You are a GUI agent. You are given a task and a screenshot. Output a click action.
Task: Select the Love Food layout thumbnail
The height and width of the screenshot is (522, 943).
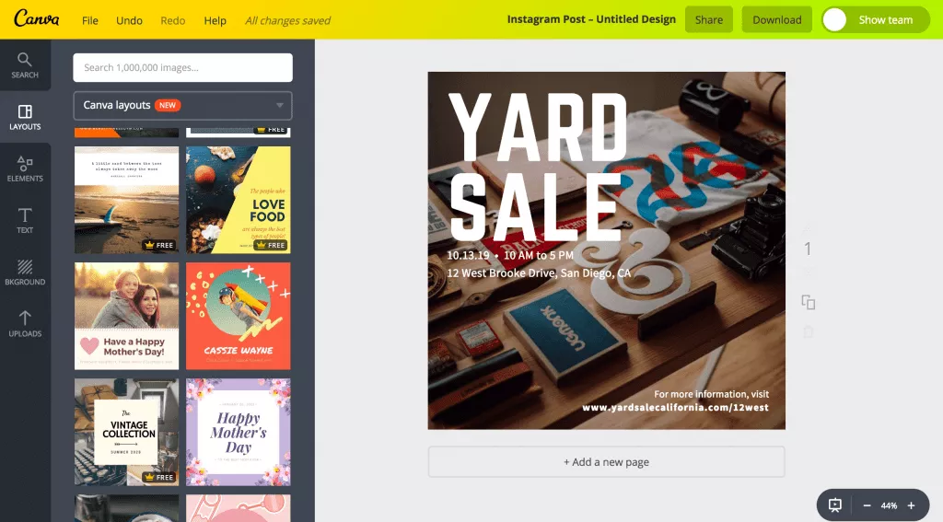pos(239,200)
